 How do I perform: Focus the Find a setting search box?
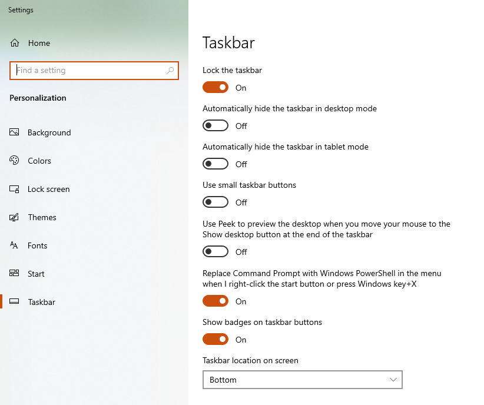[94, 71]
